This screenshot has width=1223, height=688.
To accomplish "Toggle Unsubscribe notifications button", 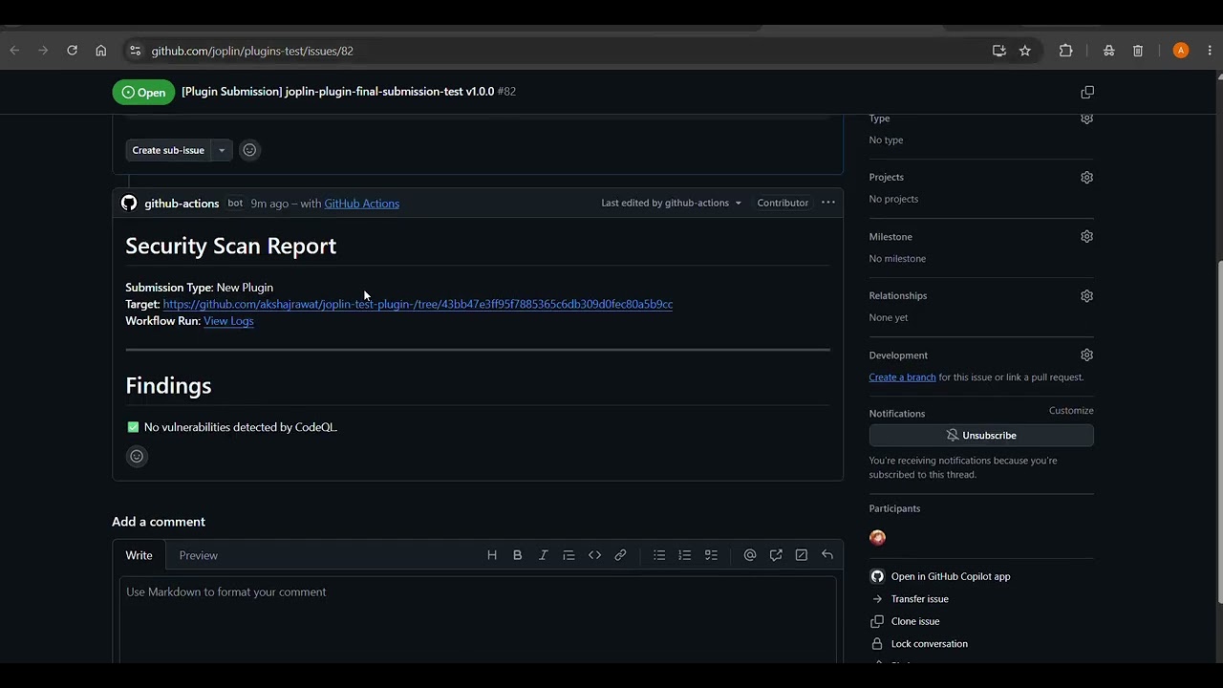I will coord(981,436).
